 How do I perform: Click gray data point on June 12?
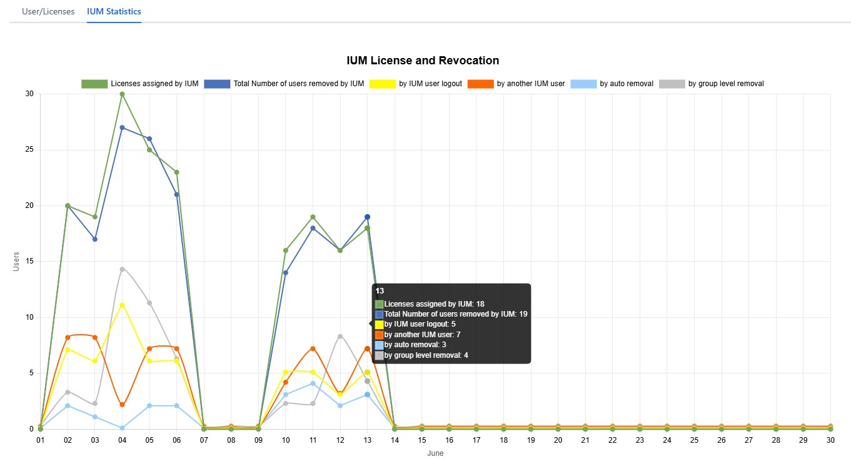pyautogui.click(x=340, y=336)
